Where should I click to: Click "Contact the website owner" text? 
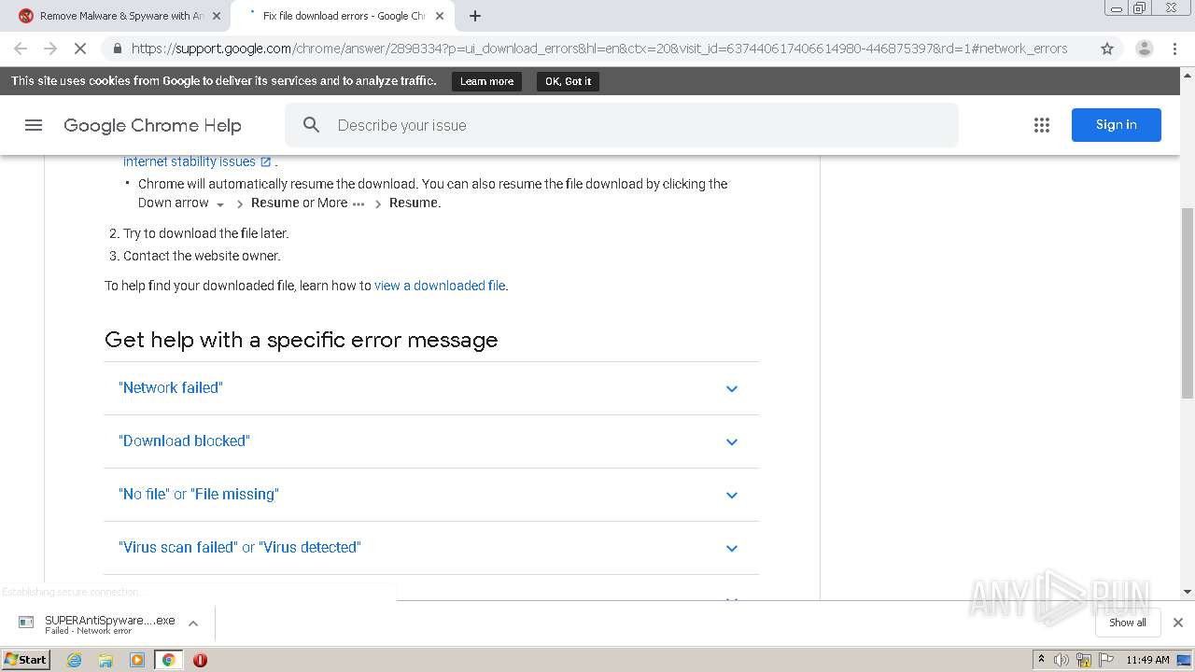click(x=202, y=256)
